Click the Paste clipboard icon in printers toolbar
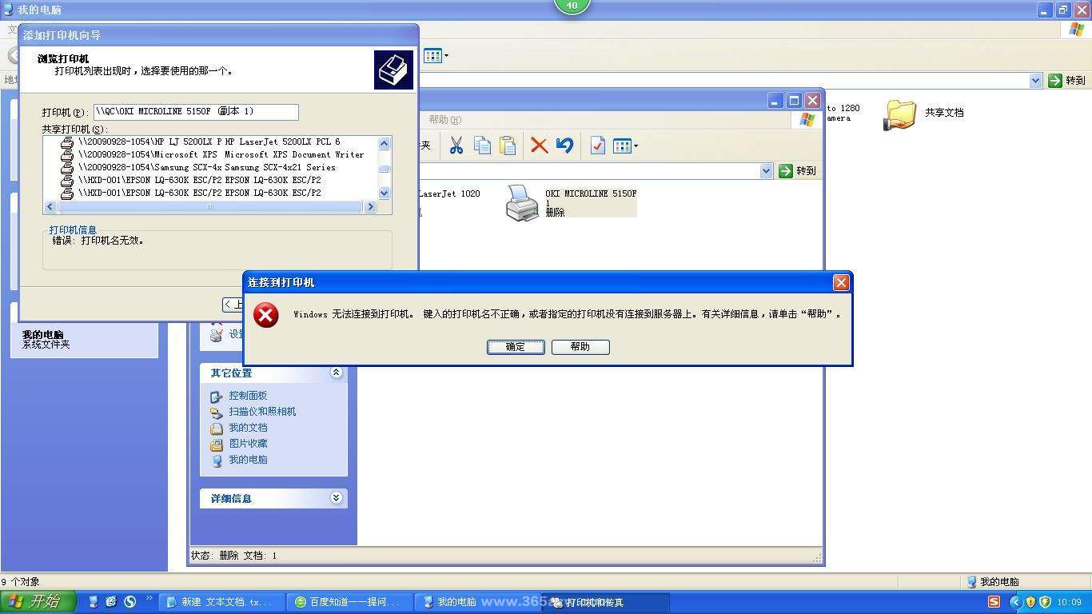Viewport: 1092px width, 614px height. pyautogui.click(x=508, y=146)
